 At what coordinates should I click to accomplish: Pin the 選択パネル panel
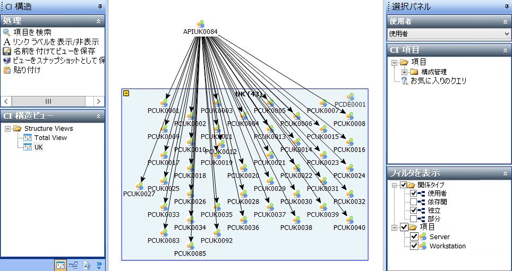coord(507,6)
